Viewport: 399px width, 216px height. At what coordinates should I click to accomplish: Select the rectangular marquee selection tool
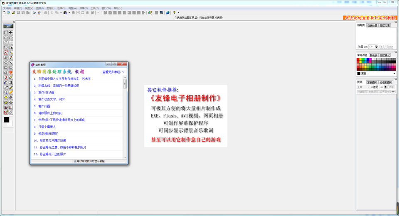point(5,32)
